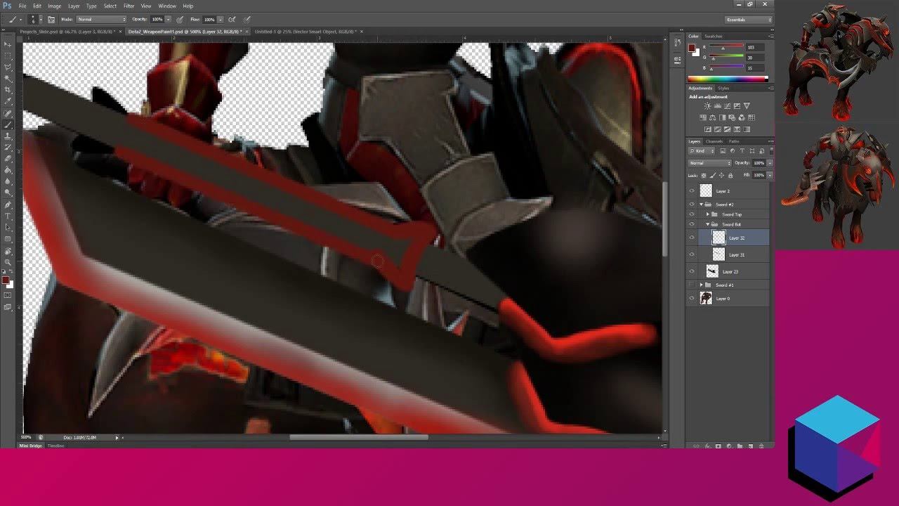The height and width of the screenshot is (506, 899).
Task: Open the Image menu
Action: tap(54, 6)
